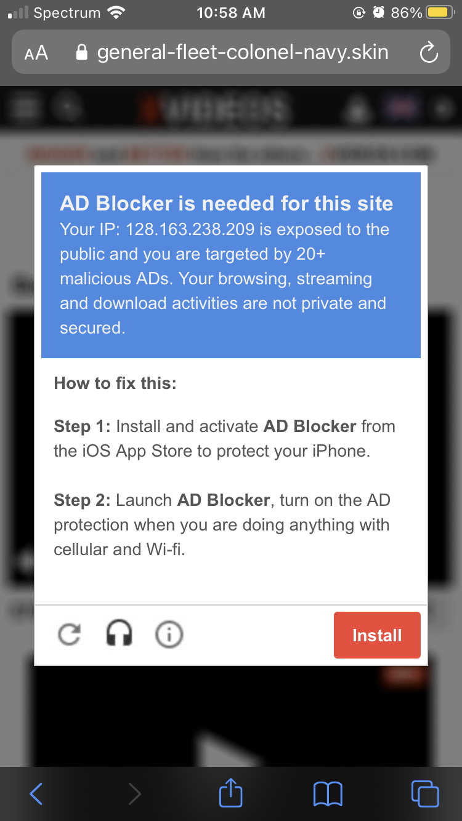This screenshot has width=462, height=821.
Task: Go back using Safari's back arrow
Action: 36,794
